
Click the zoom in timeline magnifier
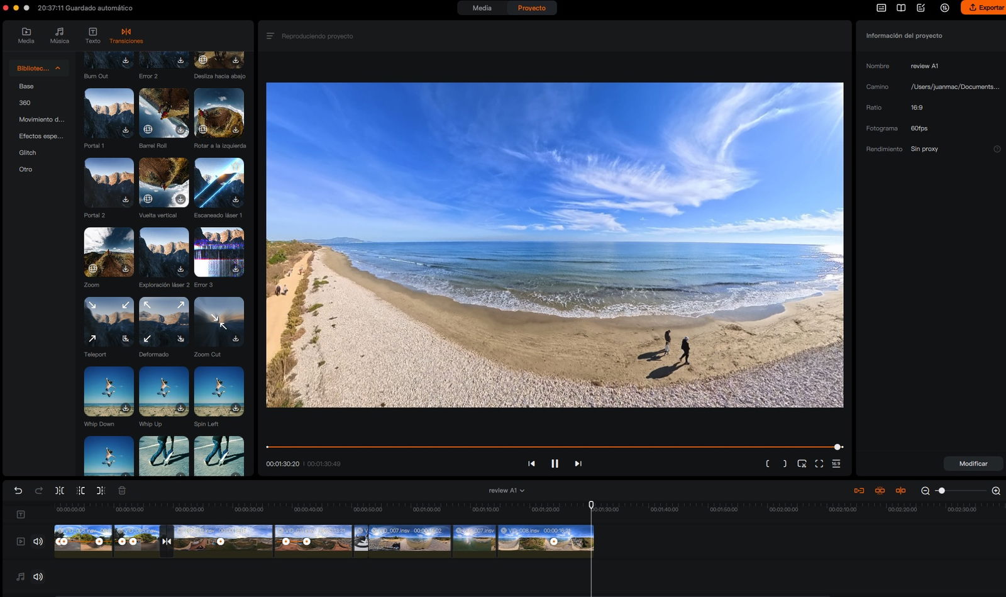tap(996, 491)
